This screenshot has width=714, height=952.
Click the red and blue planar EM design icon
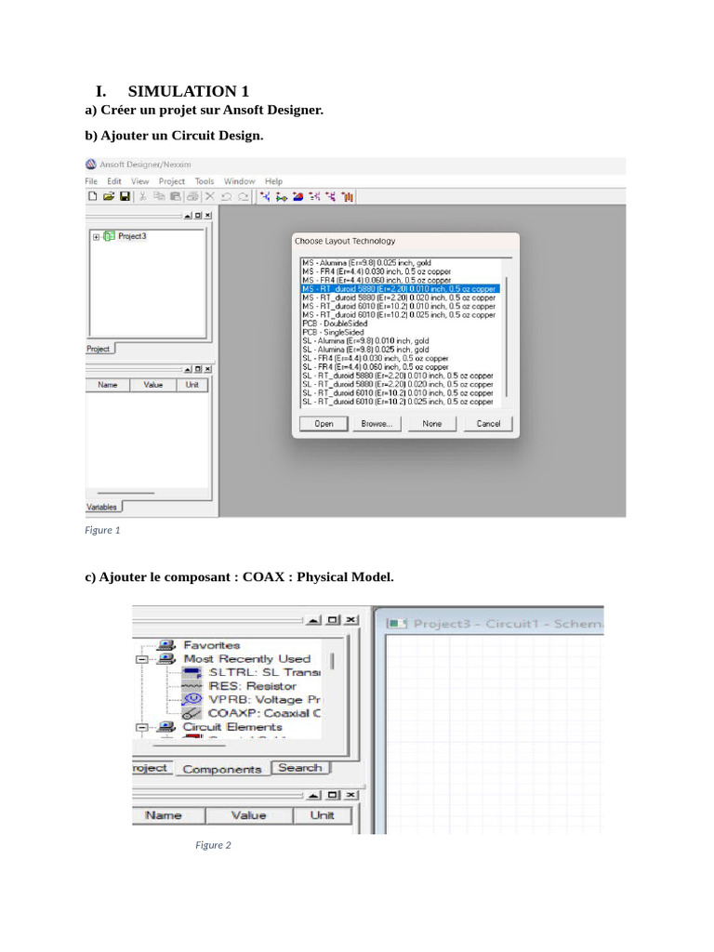297,196
